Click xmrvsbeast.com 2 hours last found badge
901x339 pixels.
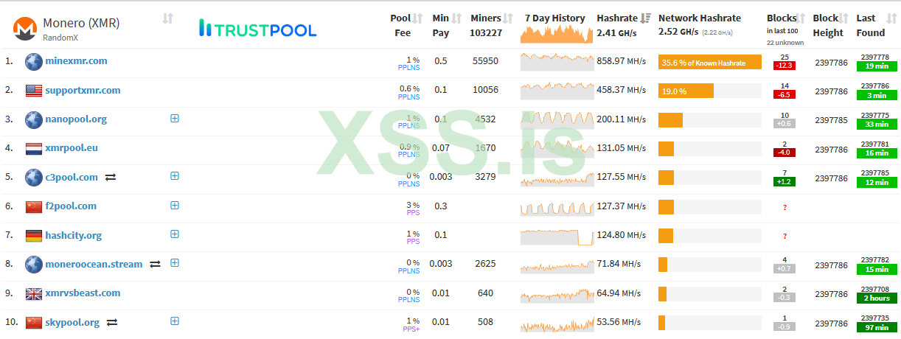(x=877, y=298)
